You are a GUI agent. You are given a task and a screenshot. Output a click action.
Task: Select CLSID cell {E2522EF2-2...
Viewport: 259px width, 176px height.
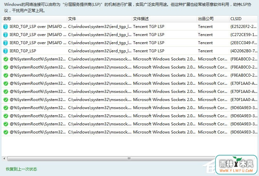[x=243, y=27]
